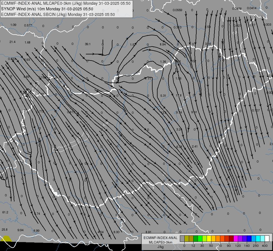Click the 5.31 value on the map
Image resolution: width=273 pixels, height=251 pixels.
[x=163, y=96]
